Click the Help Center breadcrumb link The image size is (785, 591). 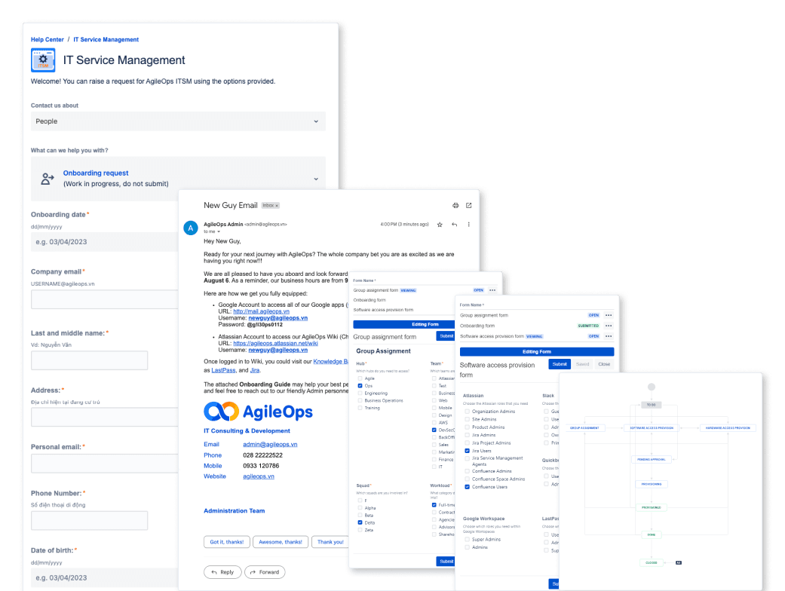pyautogui.click(x=47, y=39)
